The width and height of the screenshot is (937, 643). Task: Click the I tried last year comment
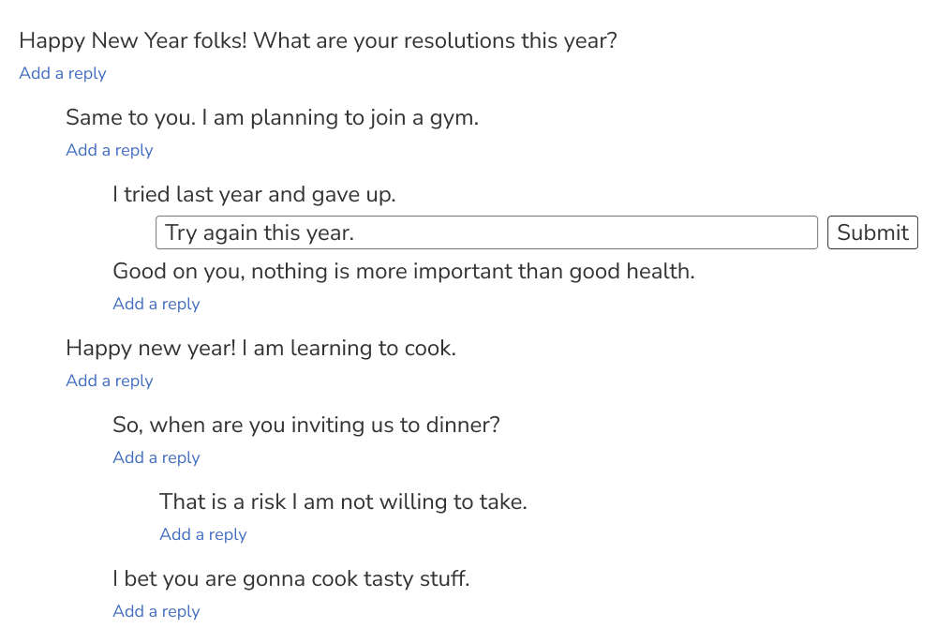tap(254, 195)
